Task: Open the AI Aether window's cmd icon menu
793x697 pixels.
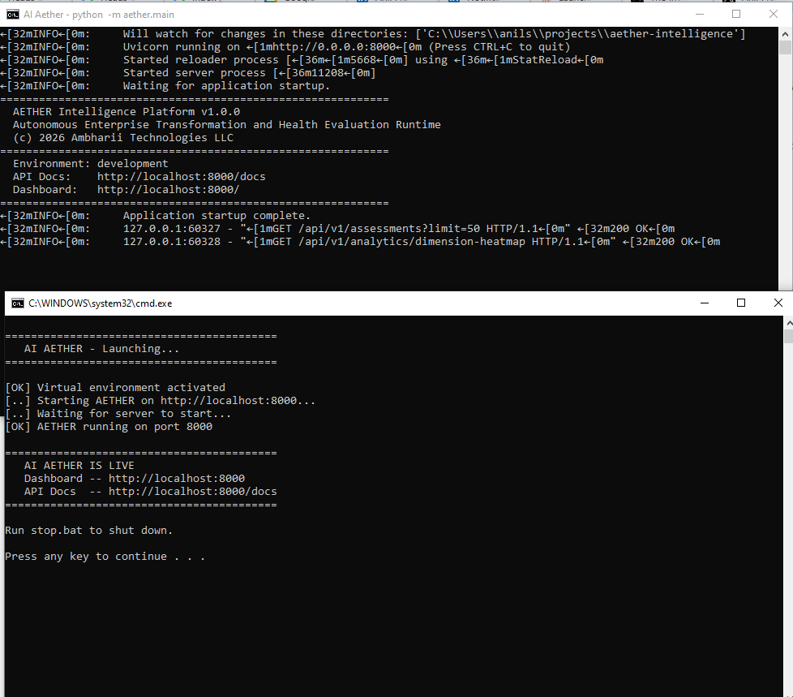Action: [13, 15]
